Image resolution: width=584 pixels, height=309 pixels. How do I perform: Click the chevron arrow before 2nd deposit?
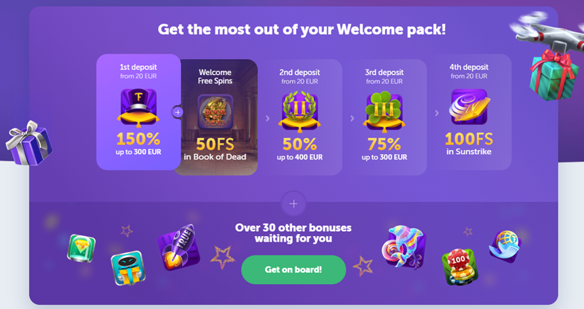[268, 118]
